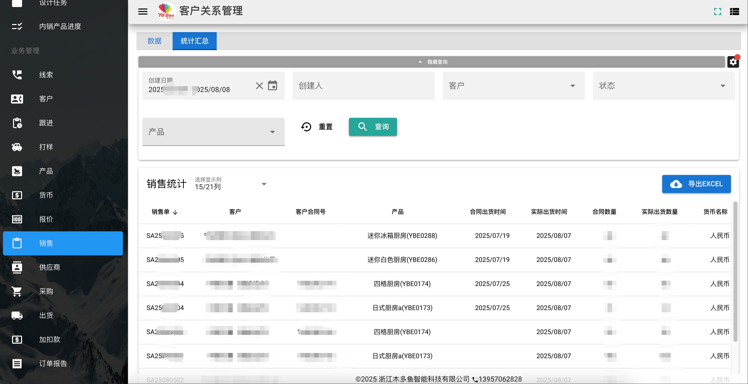The image size is (748, 384).
Task: Open the hamburger navigation menu
Action: click(x=142, y=12)
